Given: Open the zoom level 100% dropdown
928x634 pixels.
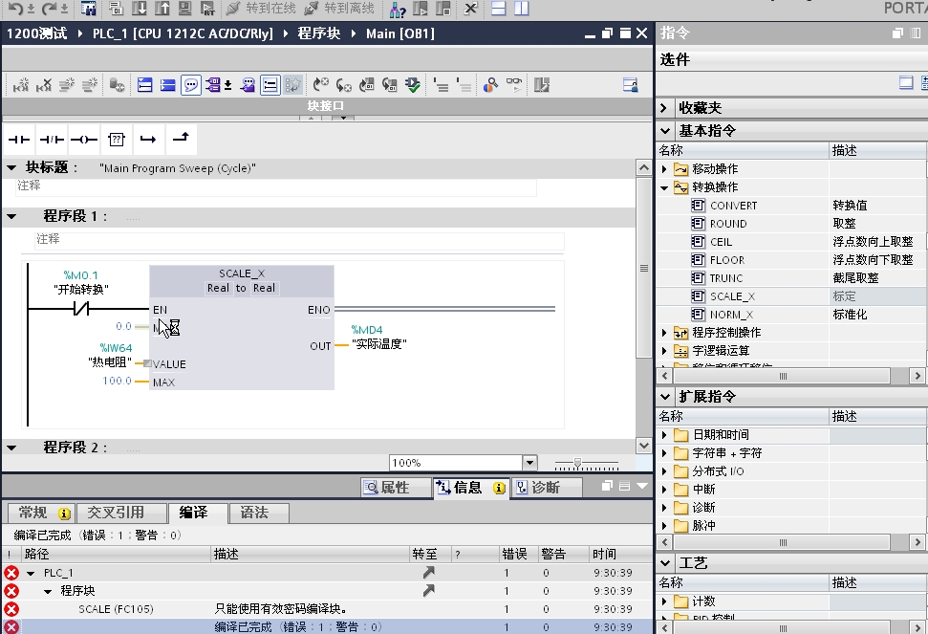Looking at the screenshot, I should pyautogui.click(x=529, y=462).
